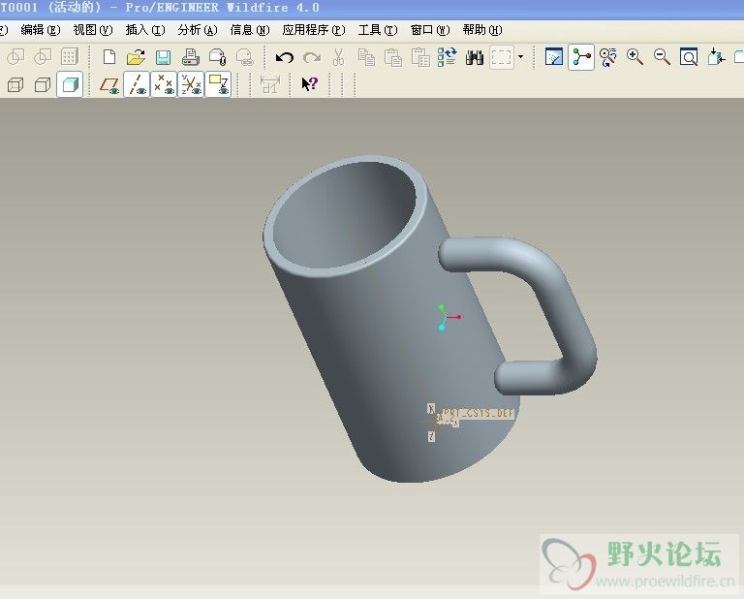Viewport: 744px width, 599px height.
Task: Open the 工具(T) menu
Action: (378, 30)
